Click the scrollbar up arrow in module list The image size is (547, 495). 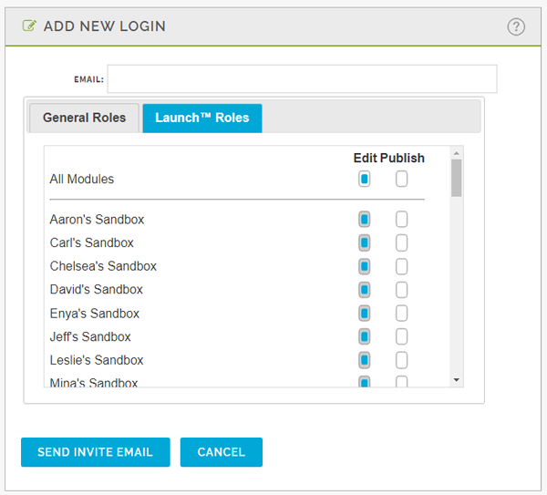(x=457, y=153)
